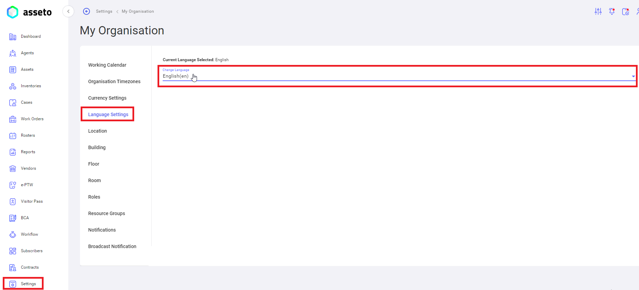This screenshot has width=639, height=290.
Task: Click 'Current Language Selected: English' text
Action: point(196,60)
